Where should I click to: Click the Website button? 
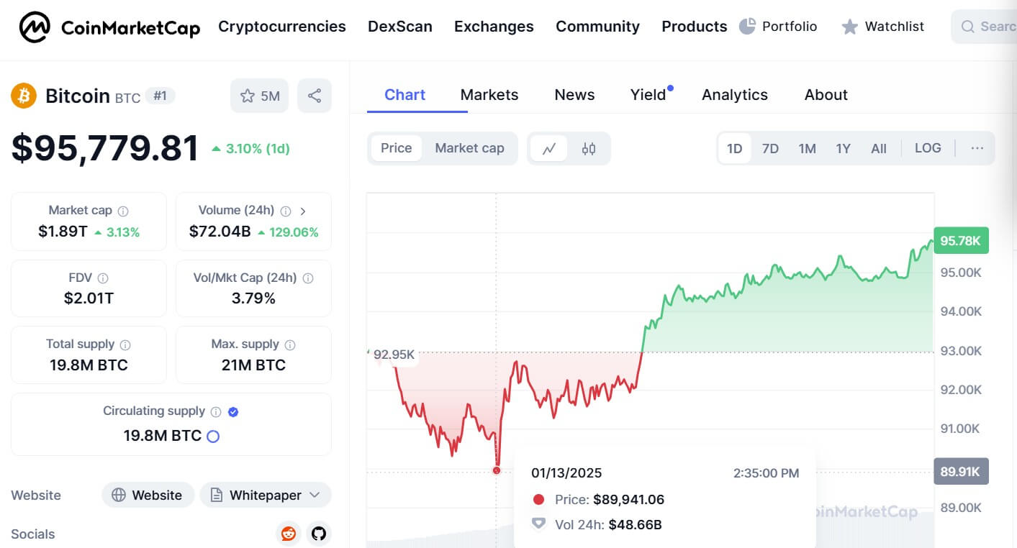148,495
